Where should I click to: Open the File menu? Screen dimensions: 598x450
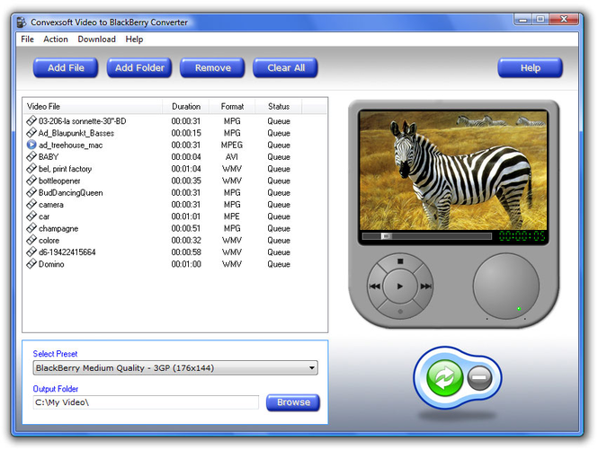pos(28,40)
